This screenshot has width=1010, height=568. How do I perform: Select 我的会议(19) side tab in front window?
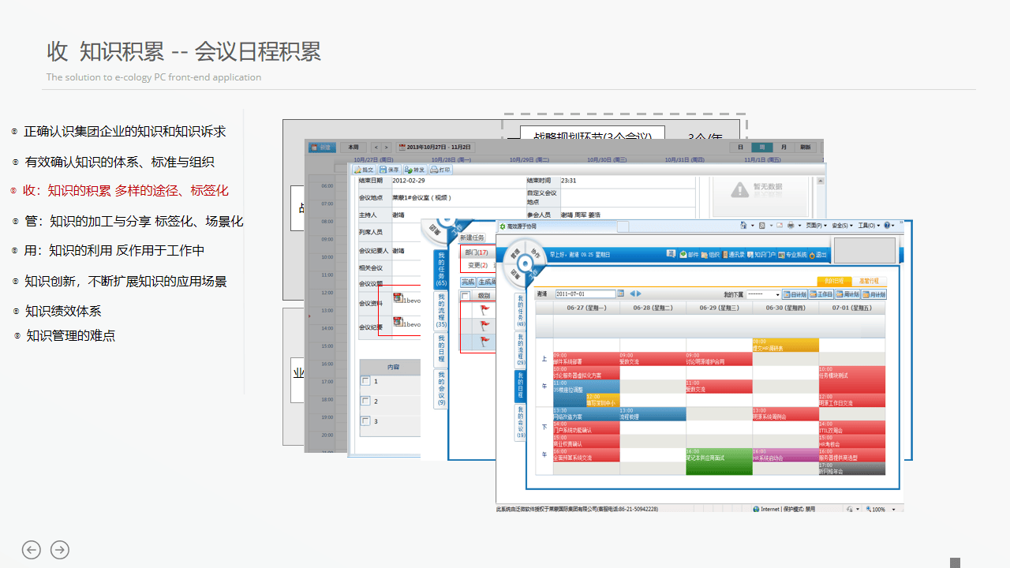(x=521, y=423)
